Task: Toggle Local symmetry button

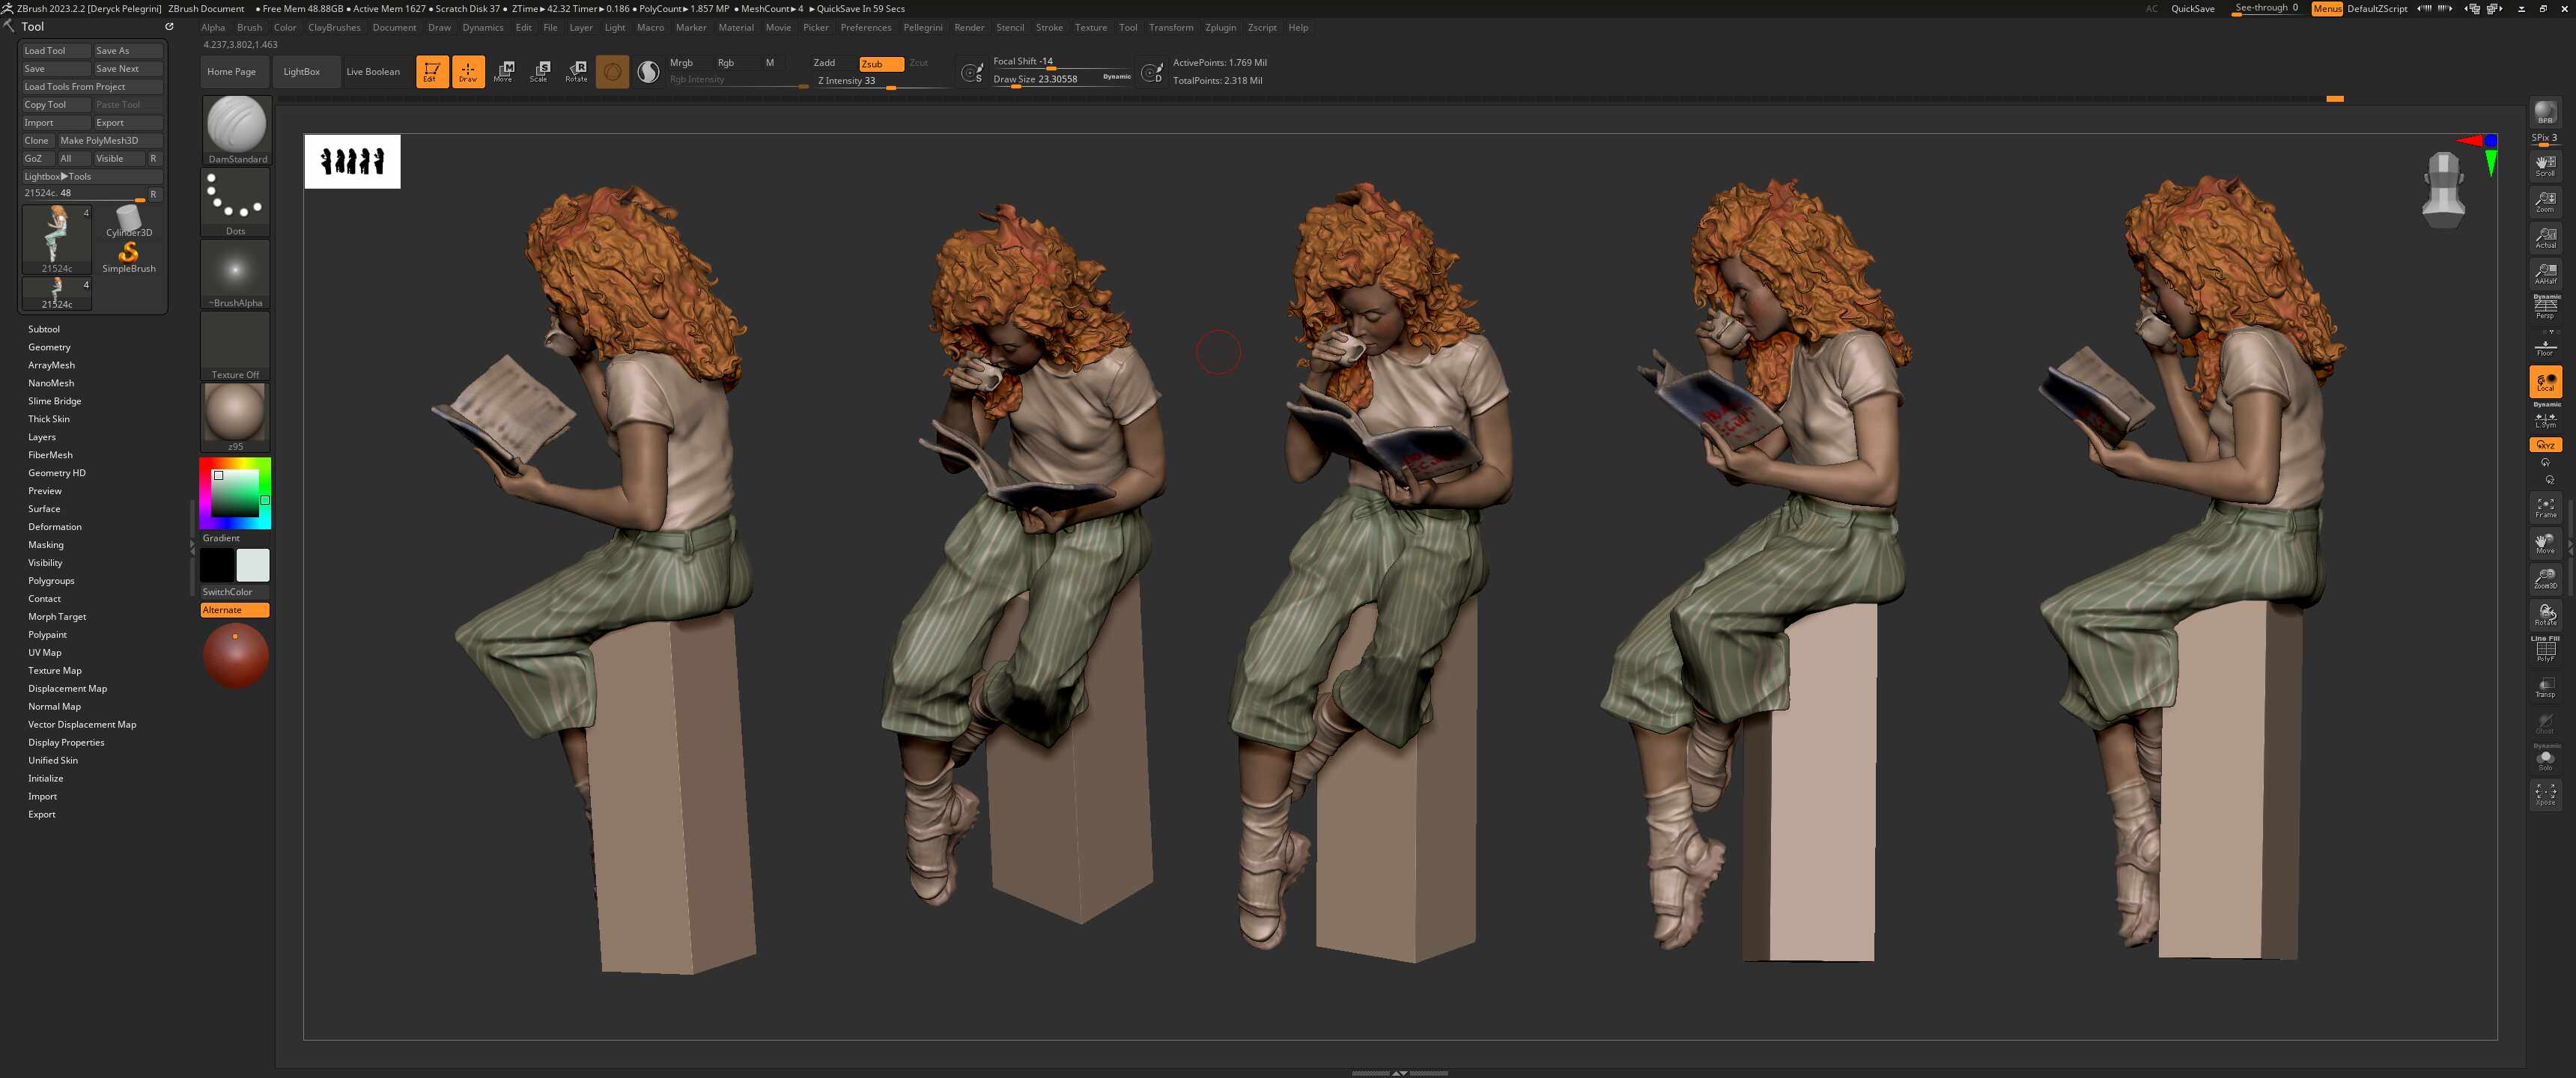Action: pos(2544,382)
